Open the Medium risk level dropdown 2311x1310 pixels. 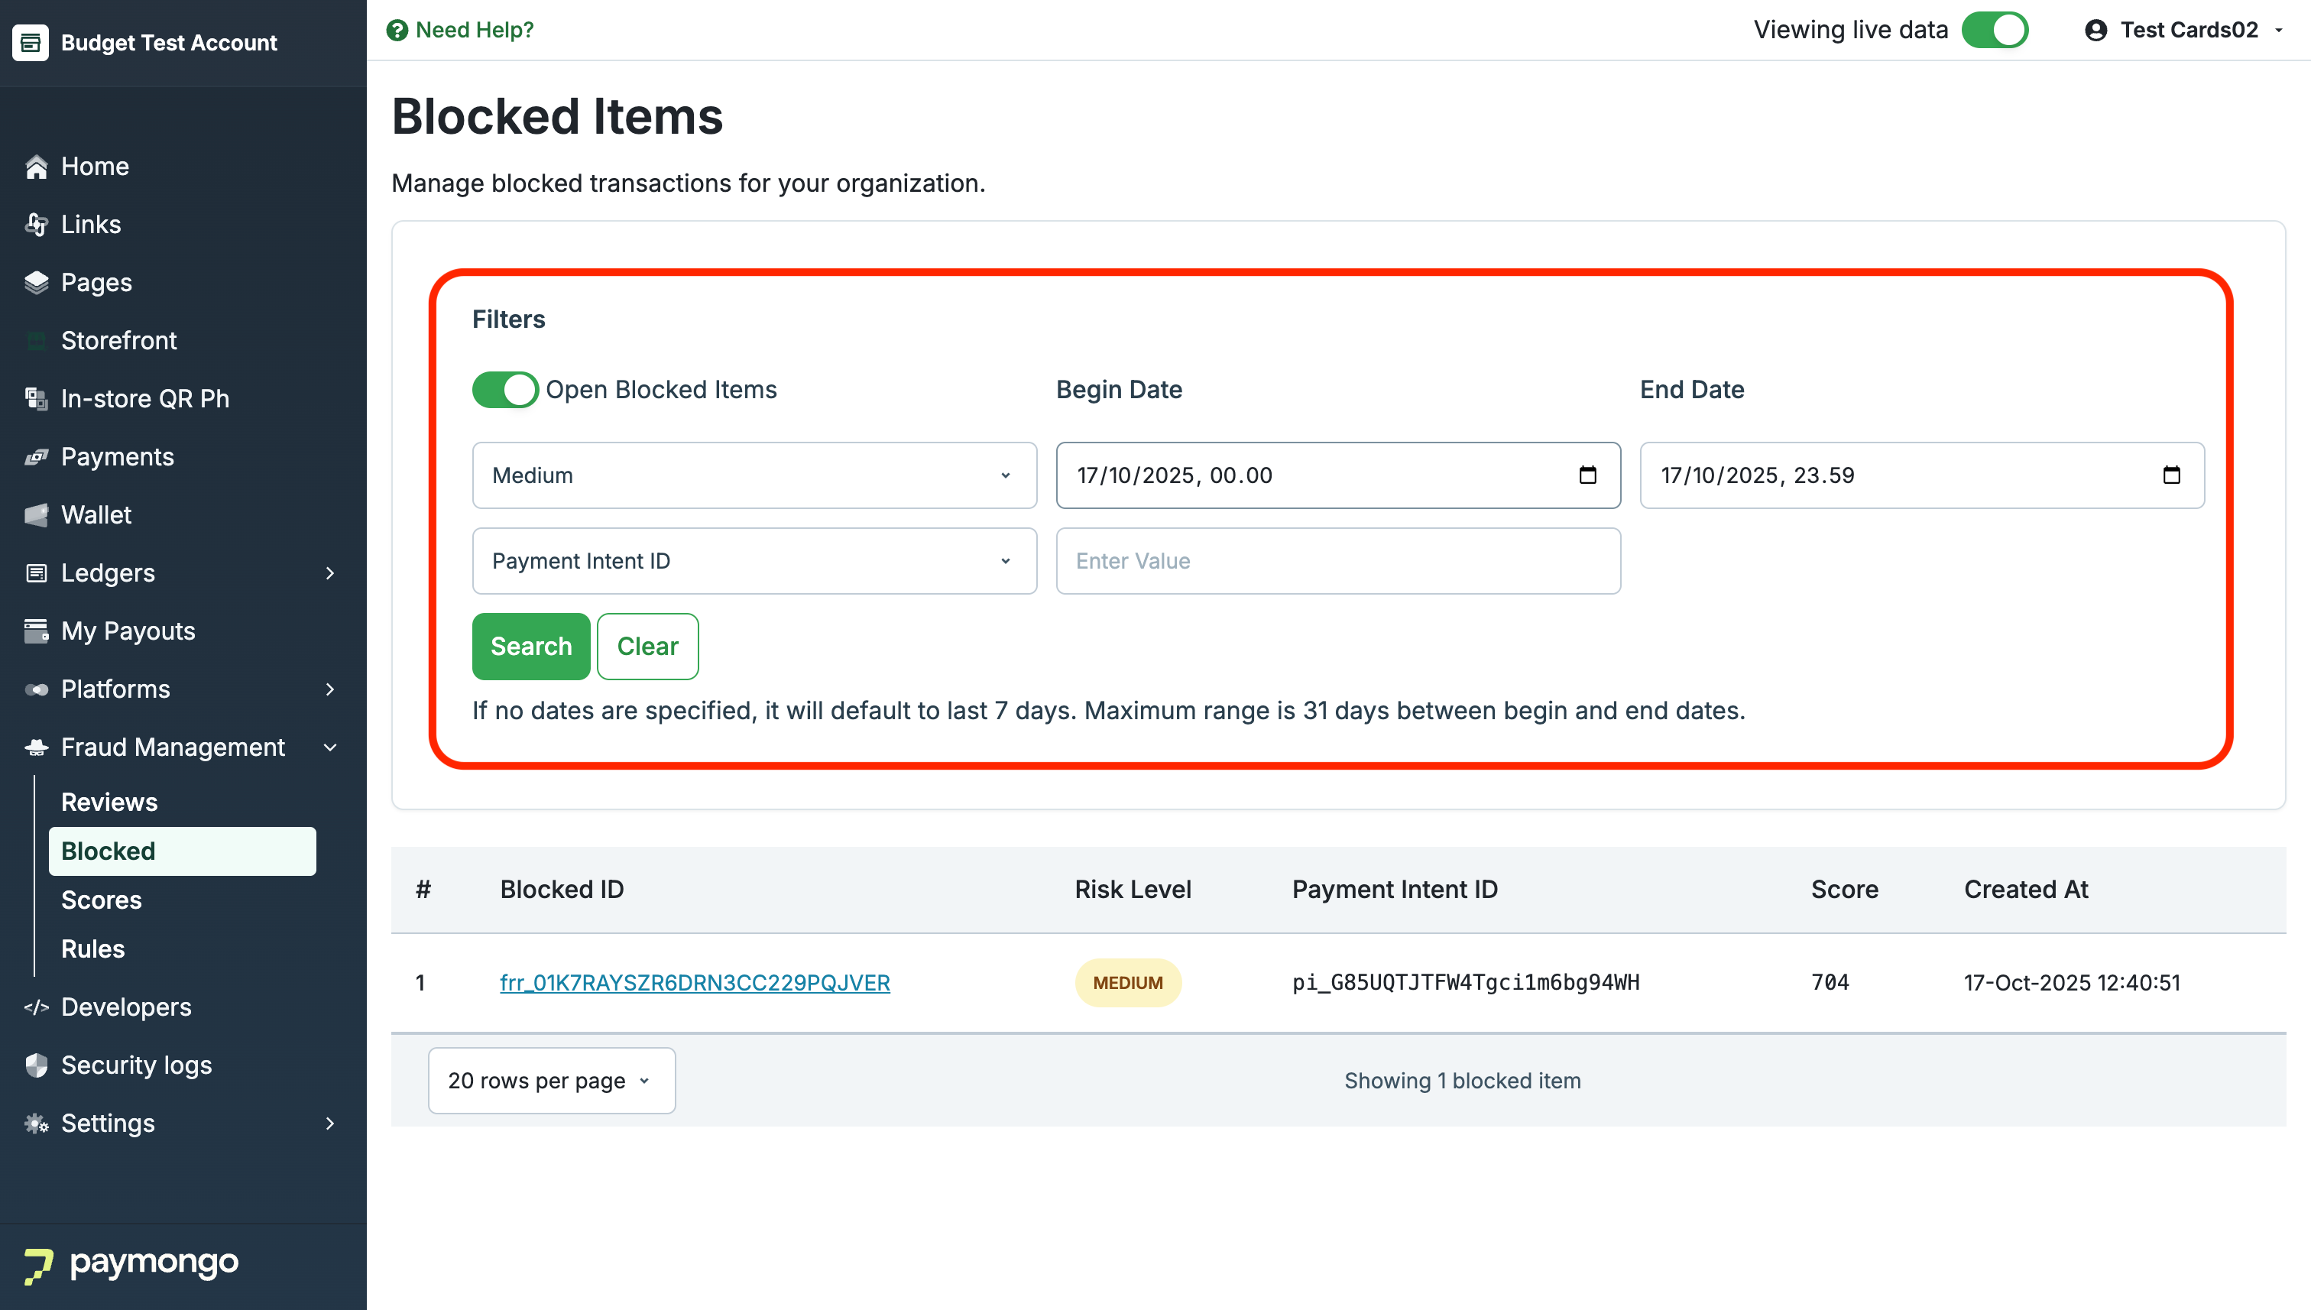(754, 475)
